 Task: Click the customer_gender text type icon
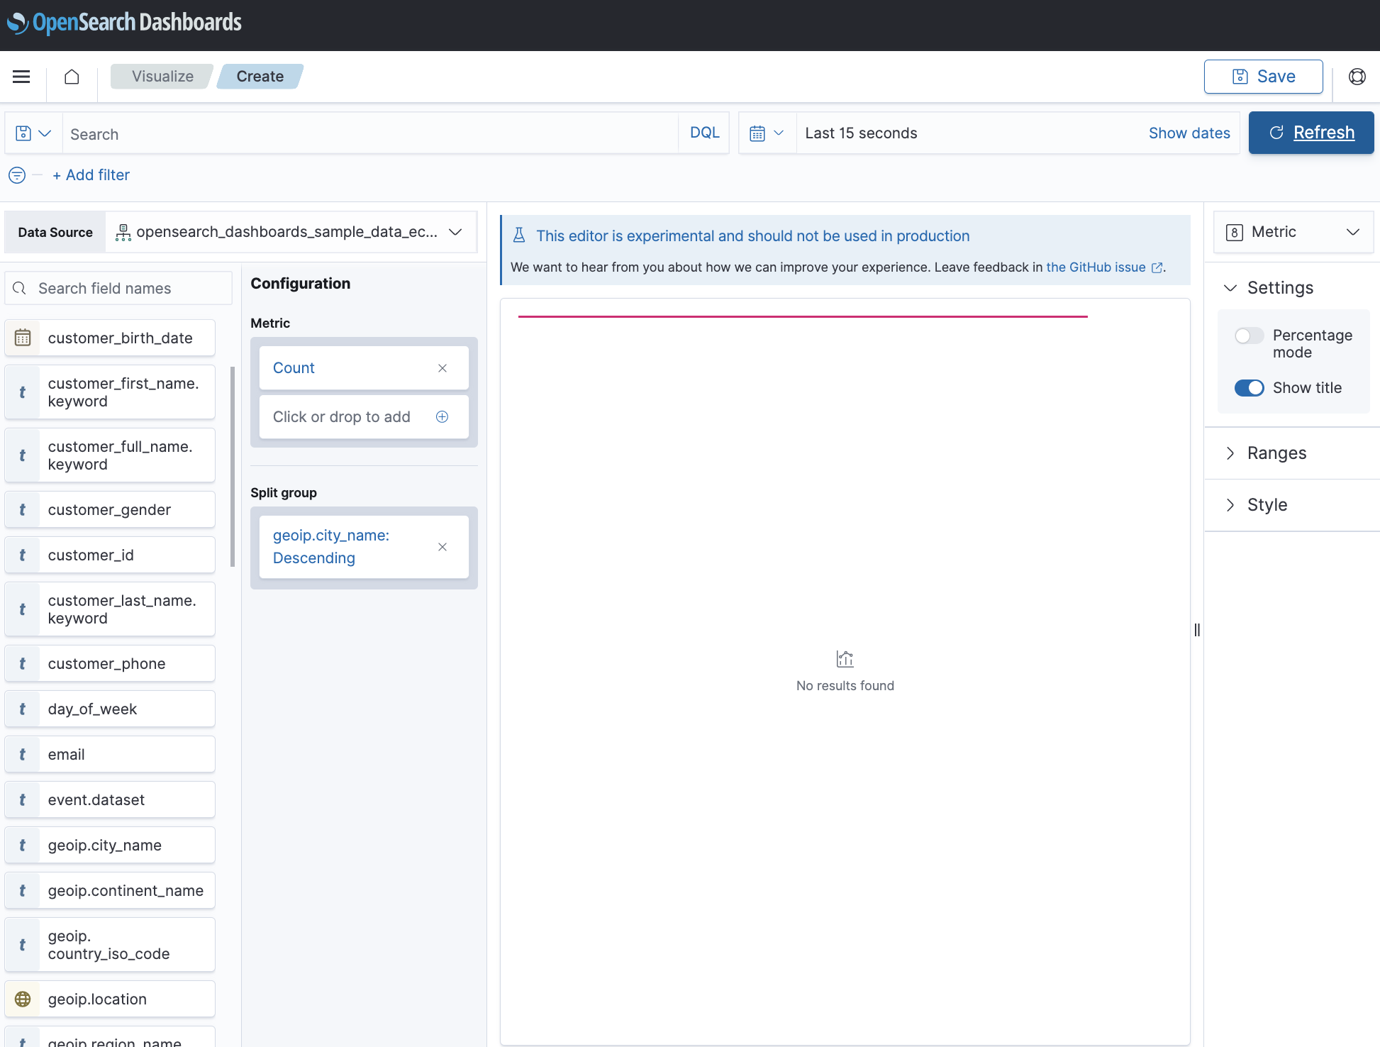click(23, 510)
